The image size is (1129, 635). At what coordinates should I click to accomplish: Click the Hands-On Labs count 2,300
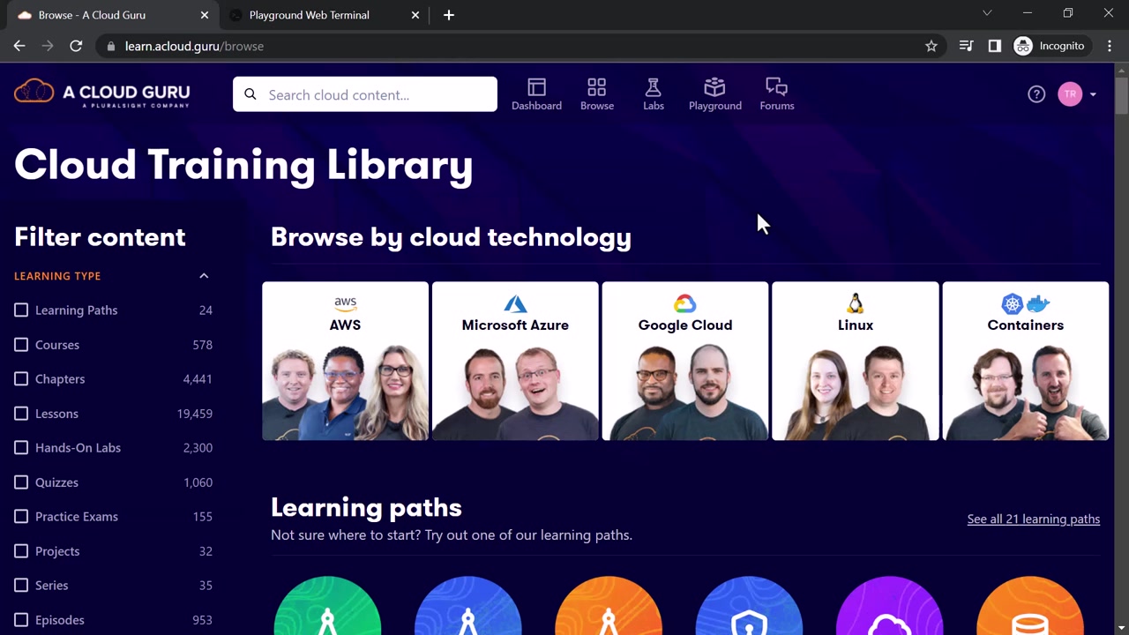click(198, 448)
